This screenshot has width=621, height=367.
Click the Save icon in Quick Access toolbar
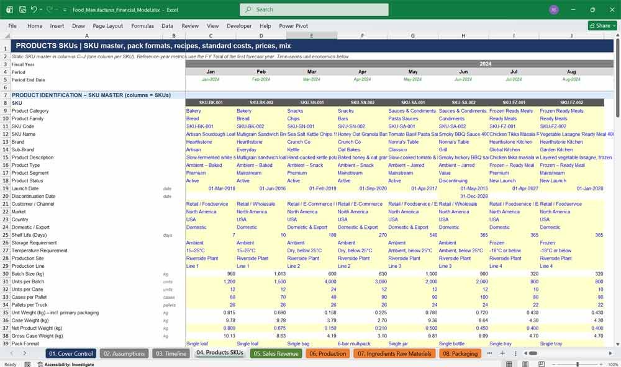coord(22,9)
